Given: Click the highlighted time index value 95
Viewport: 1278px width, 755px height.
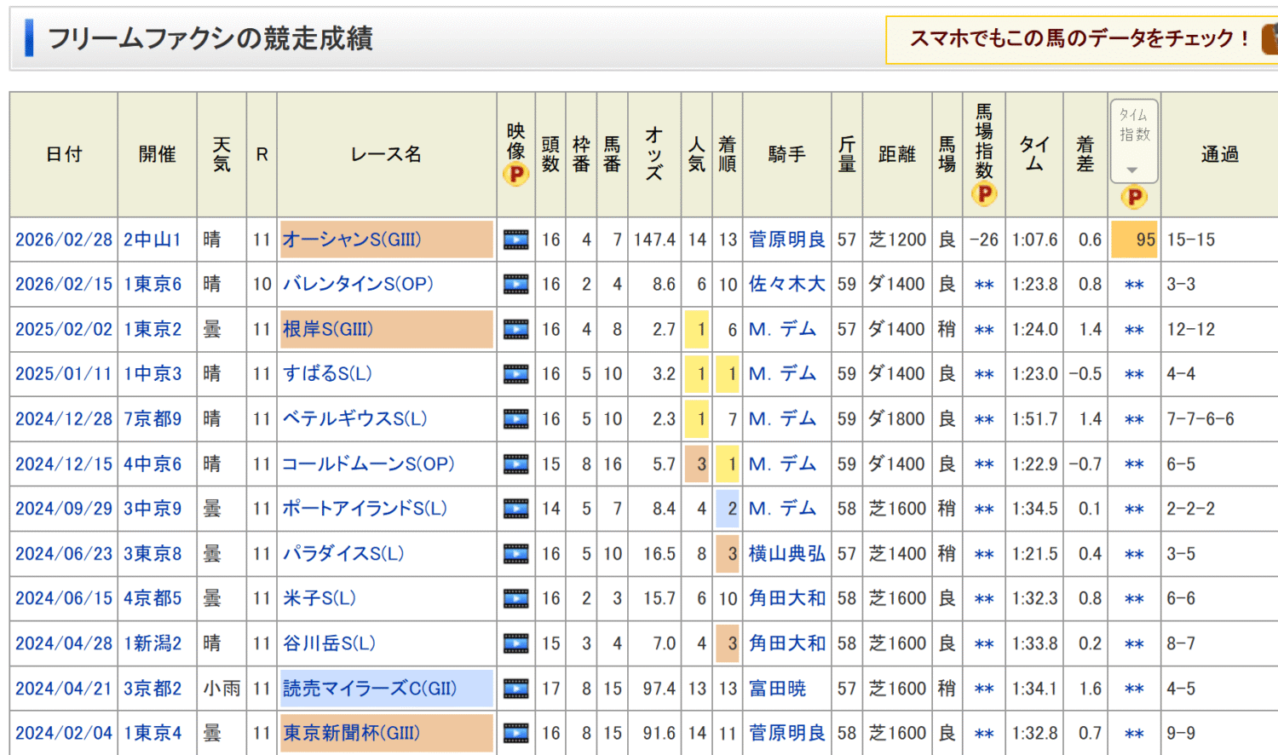Looking at the screenshot, I should tap(1134, 240).
